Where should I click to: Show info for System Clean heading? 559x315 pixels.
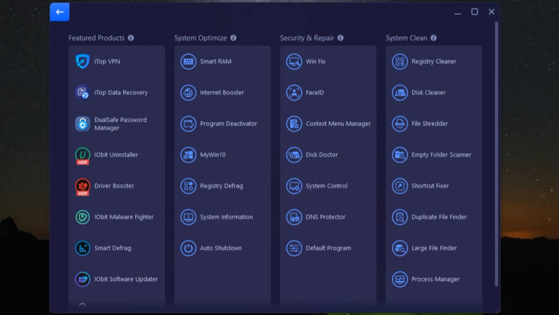pyautogui.click(x=434, y=38)
